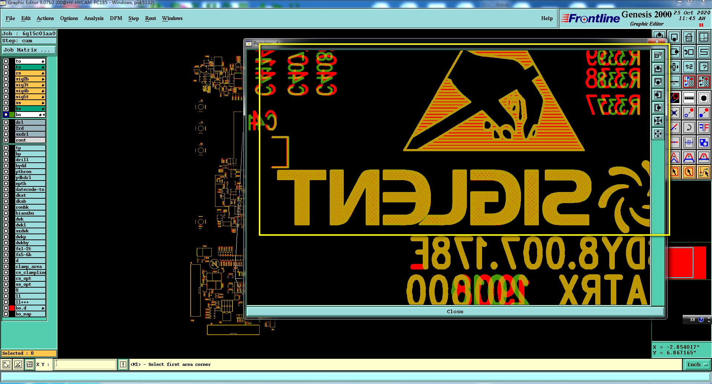Image resolution: width=712 pixels, height=384 pixels.
Task: Click the first diagonal-line icon at bottom-left
Action: (6, 364)
